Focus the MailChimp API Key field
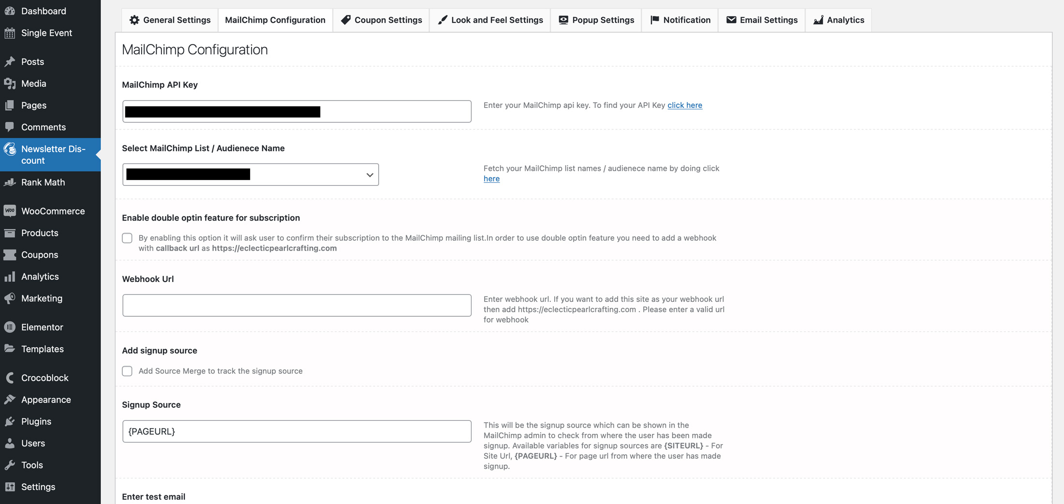Screen dimensions: 1064x504 (x=297, y=111)
